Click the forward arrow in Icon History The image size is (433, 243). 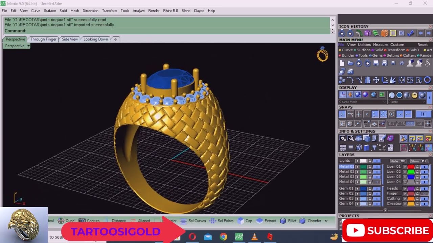pos(429,33)
